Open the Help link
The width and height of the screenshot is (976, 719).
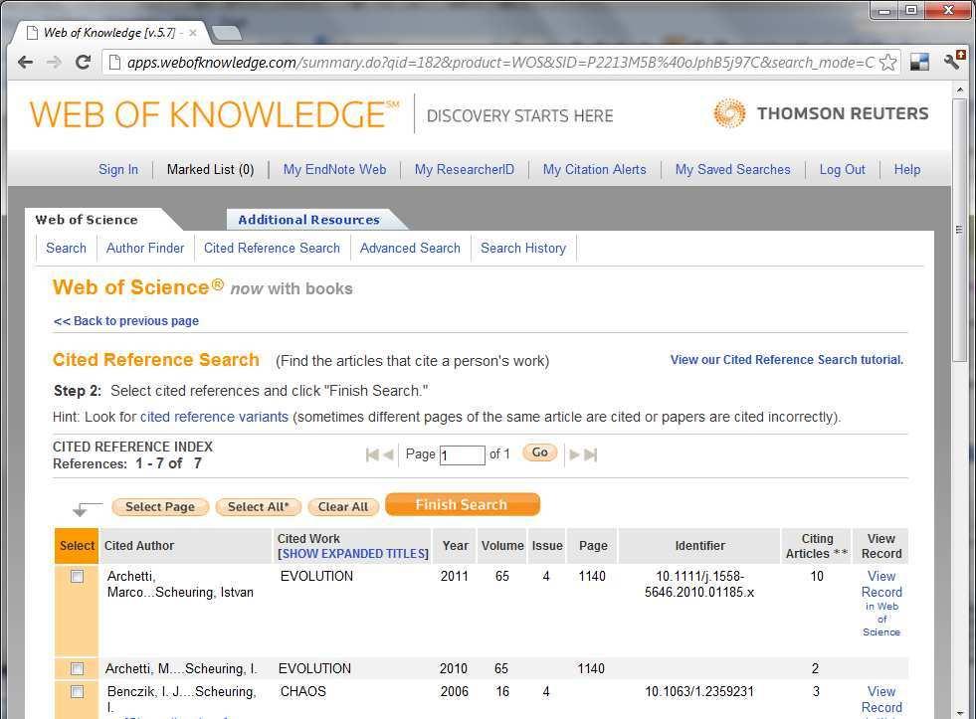(x=907, y=170)
